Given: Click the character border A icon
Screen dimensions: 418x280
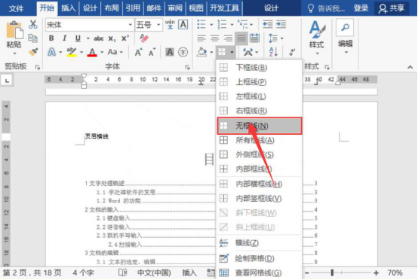Looking at the screenshot, I should pyautogui.click(x=183, y=25).
